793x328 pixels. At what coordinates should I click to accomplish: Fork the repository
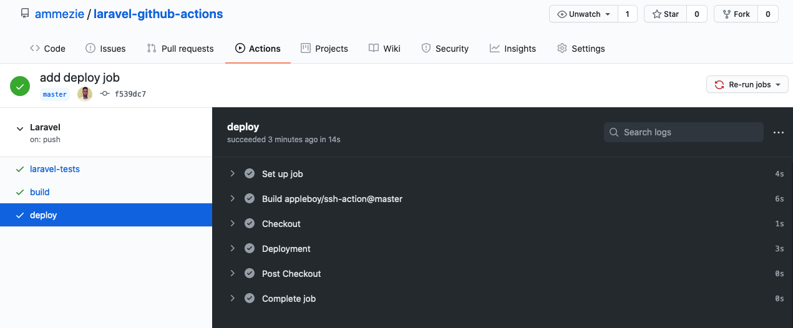pyautogui.click(x=736, y=14)
